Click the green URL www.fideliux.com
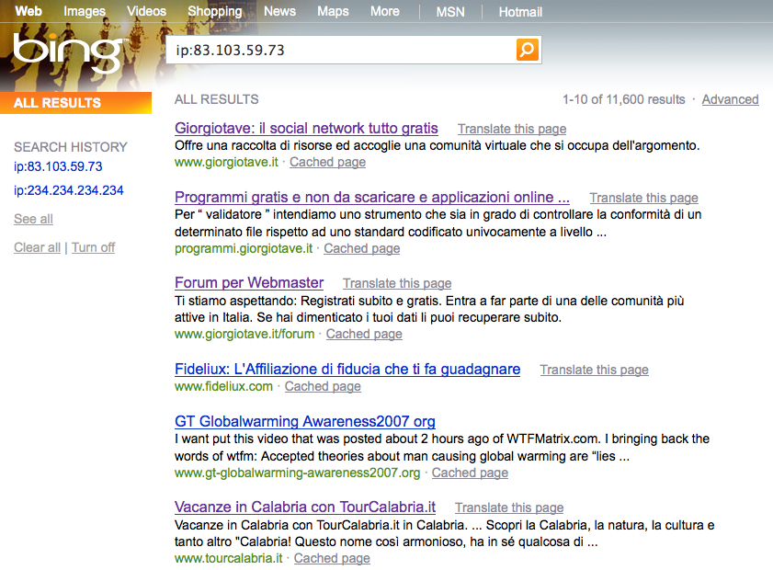773x570 pixels. (224, 386)
